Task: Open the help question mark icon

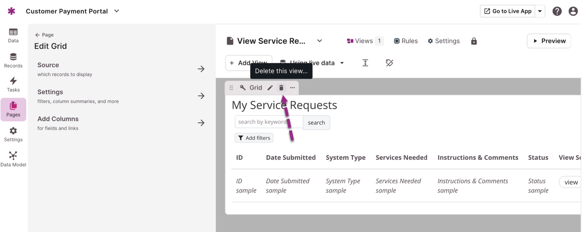Action: (x=557, y=11)
